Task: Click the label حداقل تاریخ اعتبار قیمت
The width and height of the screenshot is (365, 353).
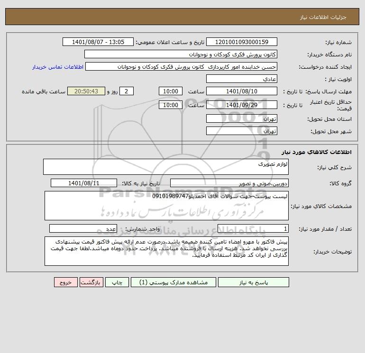Action: pos(331,105)
